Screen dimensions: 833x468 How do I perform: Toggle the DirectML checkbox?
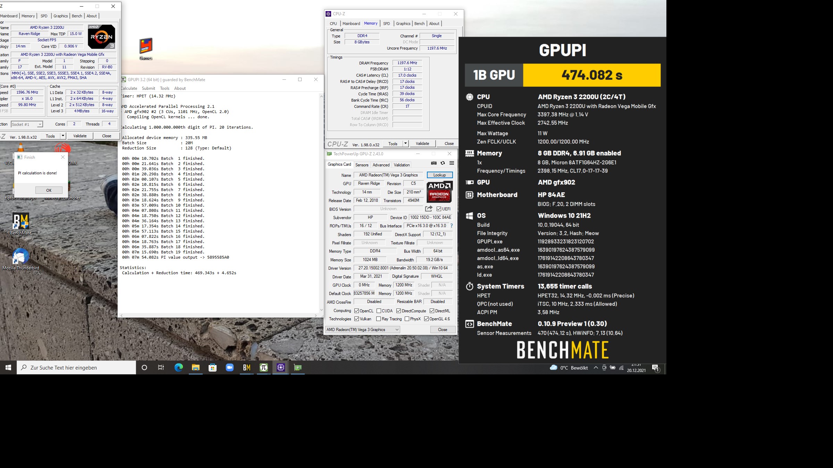click(x=432, y=311)
